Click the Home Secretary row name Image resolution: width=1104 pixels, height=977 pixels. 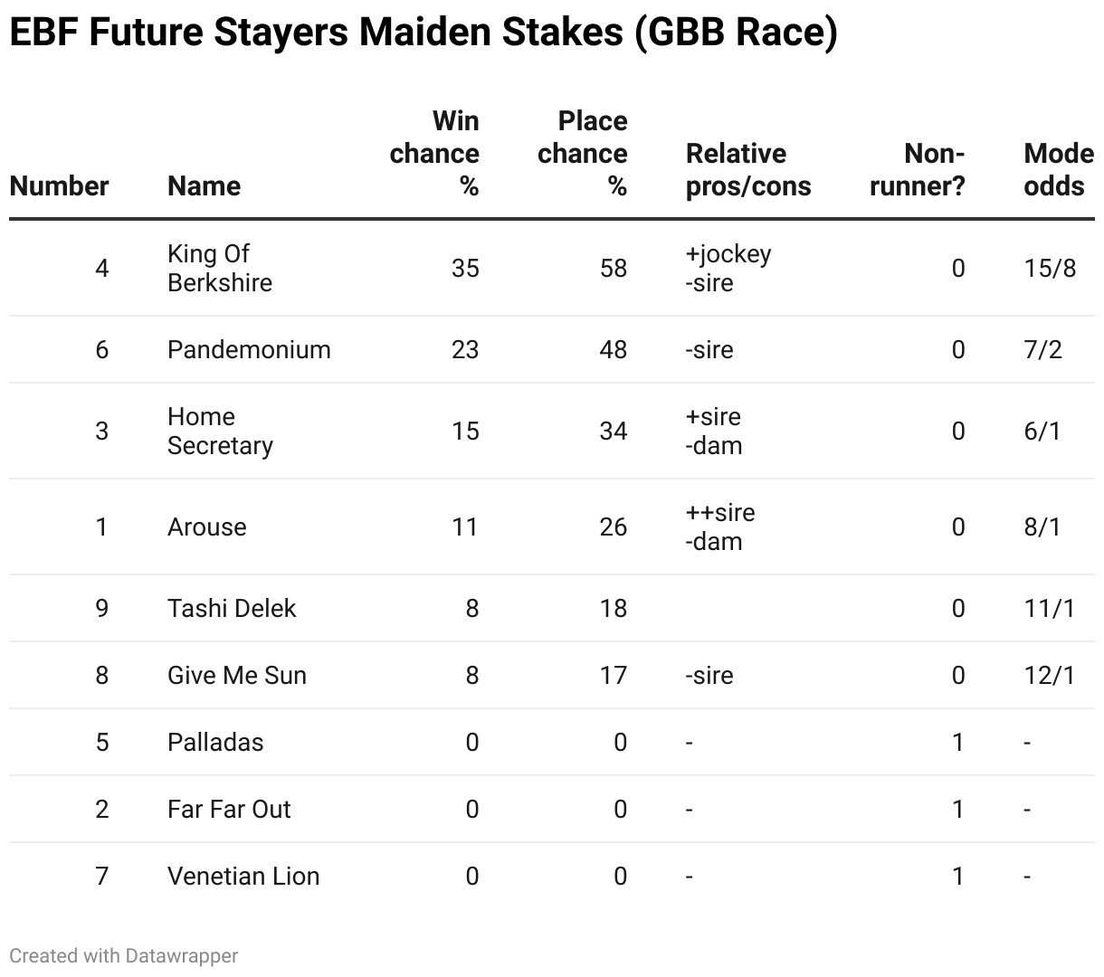pos(220,431)
